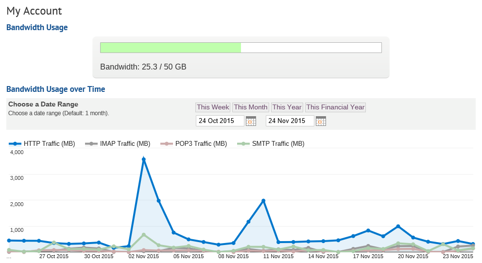Toggle POP3 Traffic (MB) legend series
The image size is (482, 263).
tap(194, 143)
